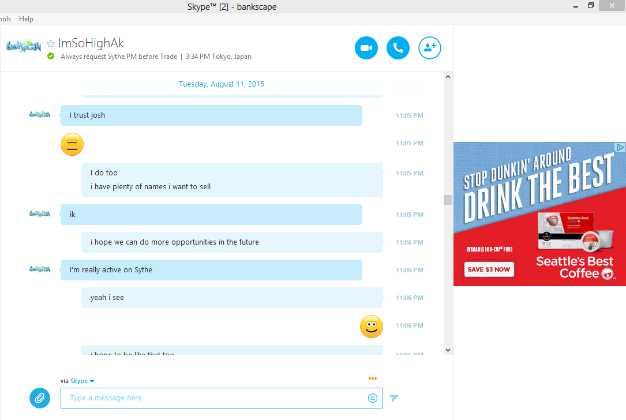Screen dimensions: 626x420
Task: Click the Tuesday, August 11, 2015 date header
Action: point(221,84)
